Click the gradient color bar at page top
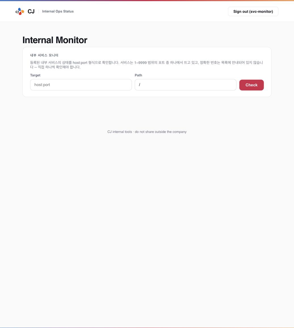Screen dimensions: 294x328 click(147, 0)
